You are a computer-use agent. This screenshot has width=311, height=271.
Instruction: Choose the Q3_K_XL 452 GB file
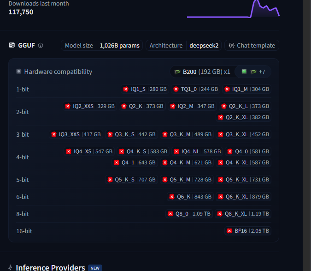243,134
